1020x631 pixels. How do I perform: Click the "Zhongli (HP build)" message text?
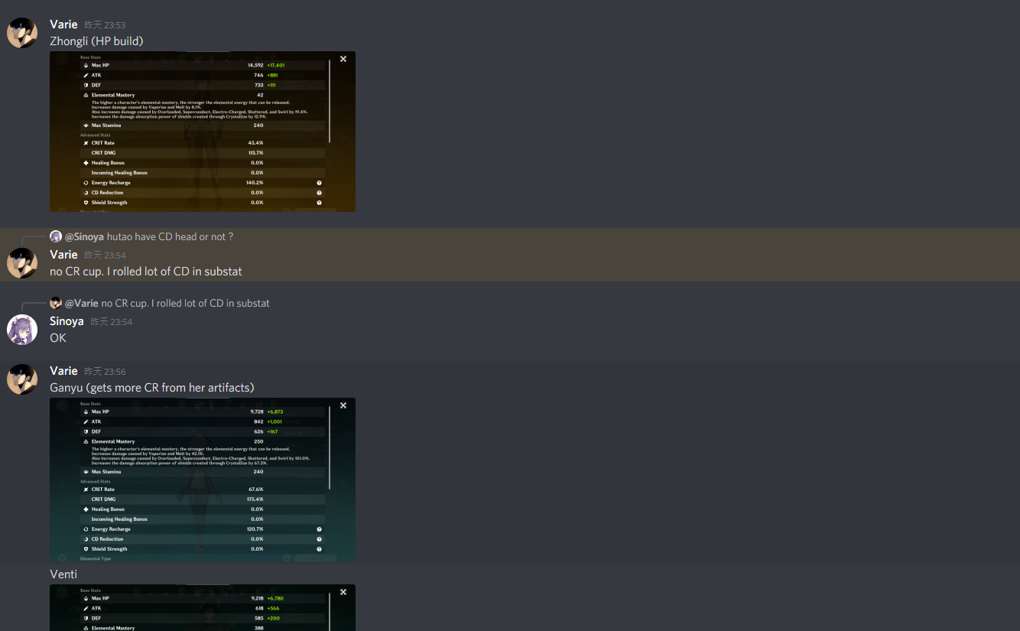(x=96, y=41)
